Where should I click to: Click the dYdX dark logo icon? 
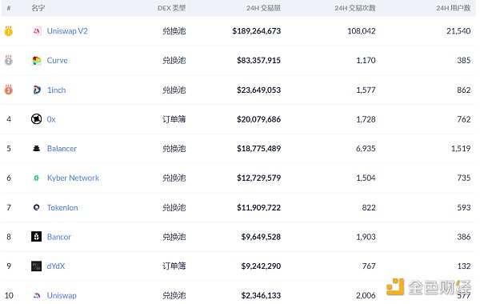click(x=37, y=266)
